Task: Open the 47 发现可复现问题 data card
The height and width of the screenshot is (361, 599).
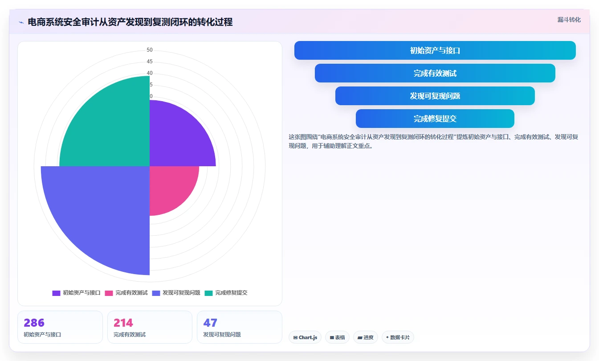Action: click(x=240, y=327)
